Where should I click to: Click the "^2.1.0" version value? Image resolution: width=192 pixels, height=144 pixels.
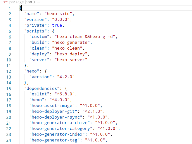(x=92, y=111)
